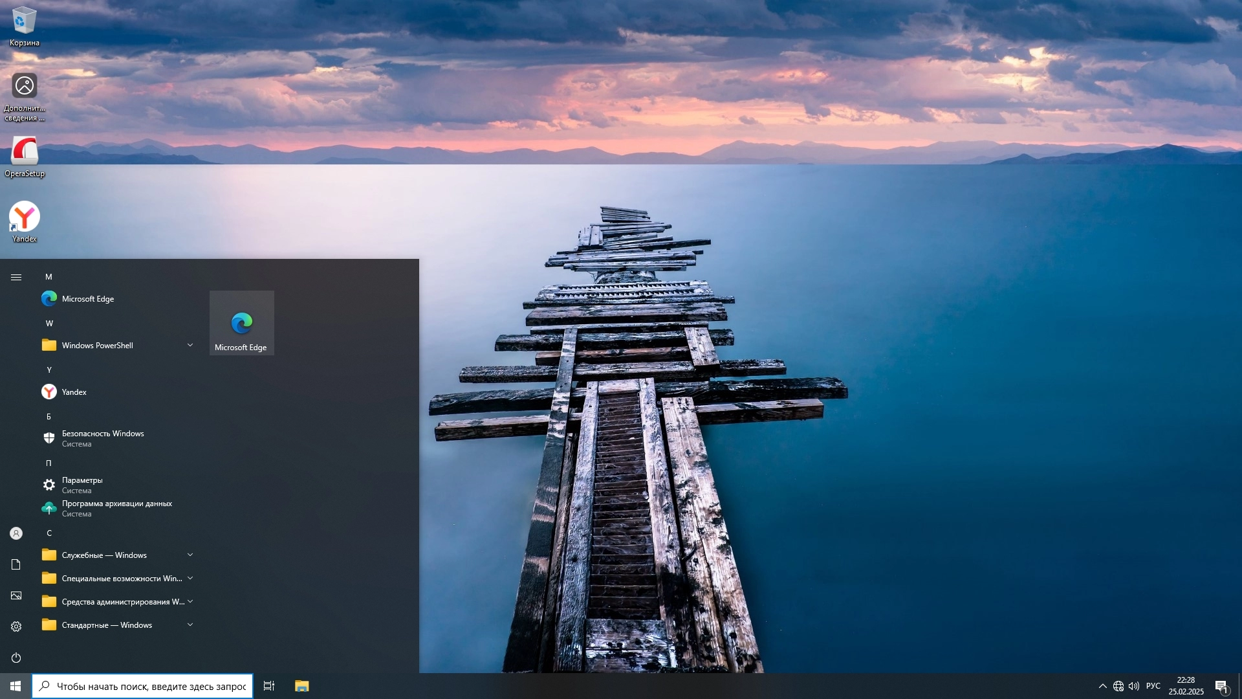The height and width of the screenshot is (699, 1242).
Task: Click the Microsoft Edge pinned tile
Action: (241, 323)
